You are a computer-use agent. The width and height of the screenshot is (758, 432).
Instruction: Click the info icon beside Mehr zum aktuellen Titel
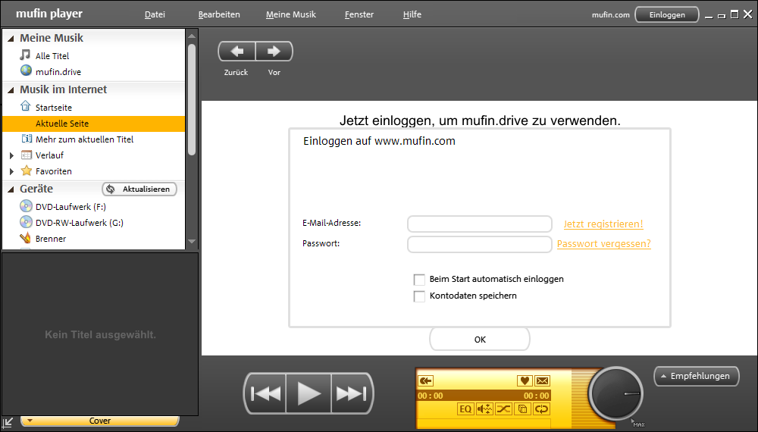click(x=27, y=139)
